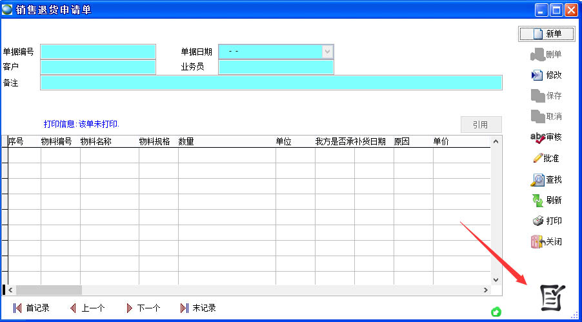Jump to 末记录 (last record)

click(198, 308)
